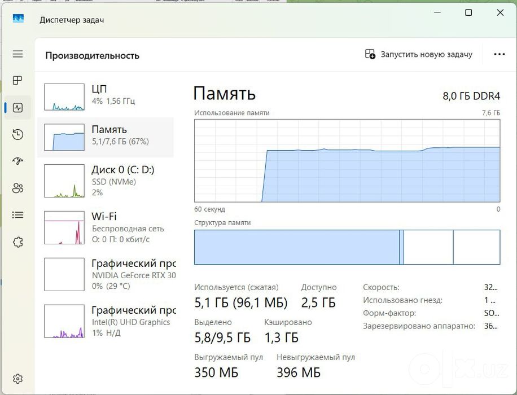This screenshot has height=395, width=517.
Task: Minimize the Диспетчер задач window
Action: pos(437,12)
